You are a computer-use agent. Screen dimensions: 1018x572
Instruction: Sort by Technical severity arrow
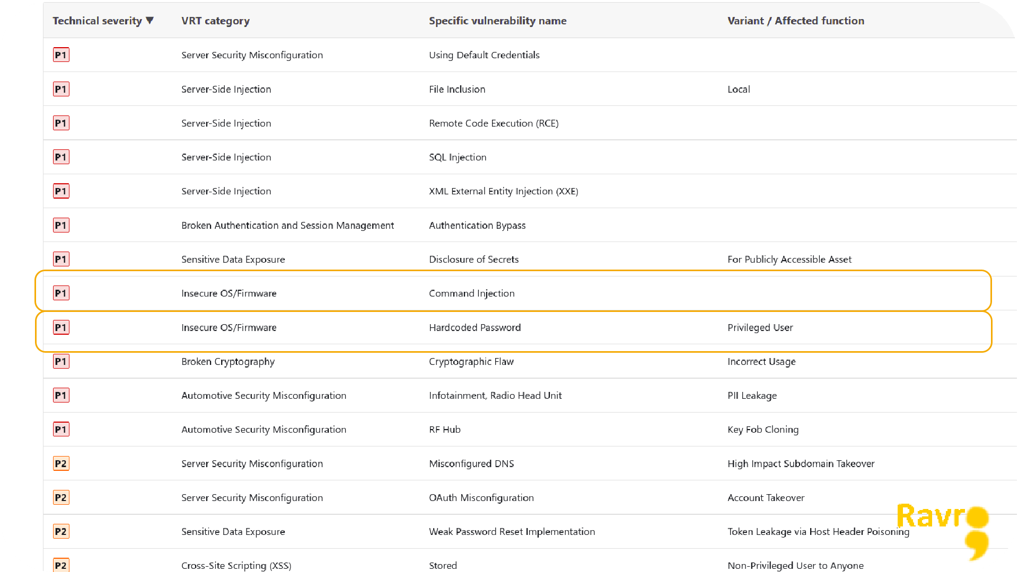coord(150,21)
